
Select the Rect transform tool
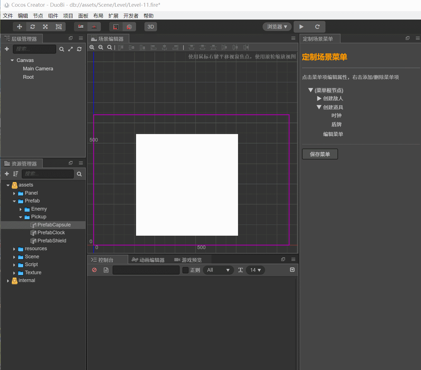(59, 27)
